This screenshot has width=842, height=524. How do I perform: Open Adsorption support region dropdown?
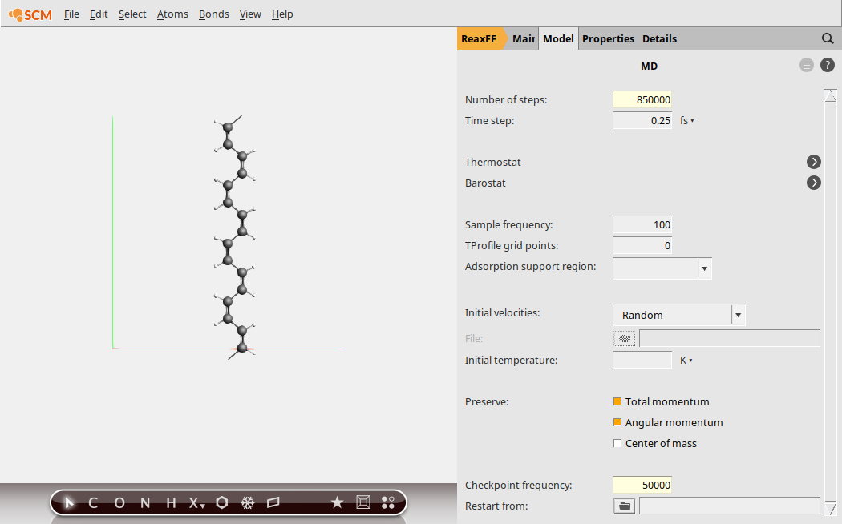click(x=704, y=268)
